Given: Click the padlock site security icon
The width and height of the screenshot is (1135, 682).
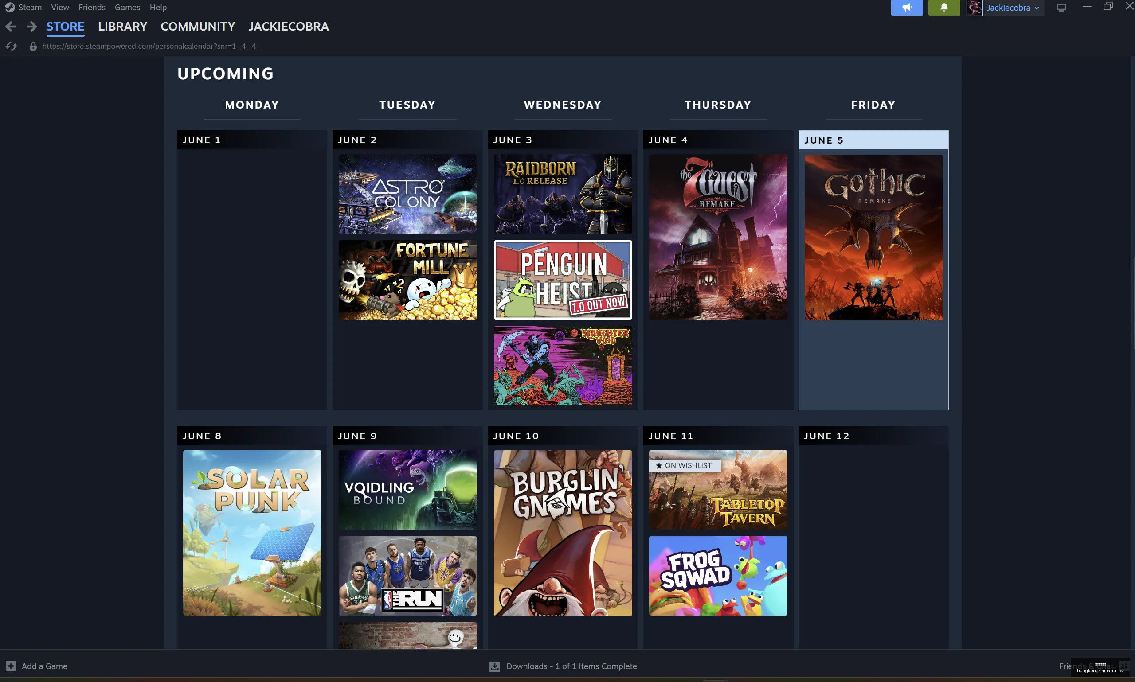Looking at the screenshot, I should click(x=33, y=47).
